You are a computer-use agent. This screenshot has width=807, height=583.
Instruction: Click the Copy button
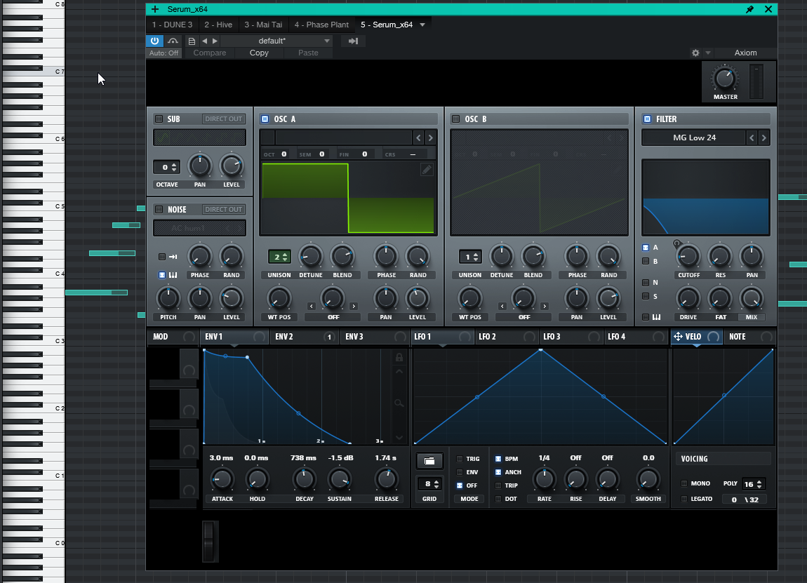pos(259,53)
